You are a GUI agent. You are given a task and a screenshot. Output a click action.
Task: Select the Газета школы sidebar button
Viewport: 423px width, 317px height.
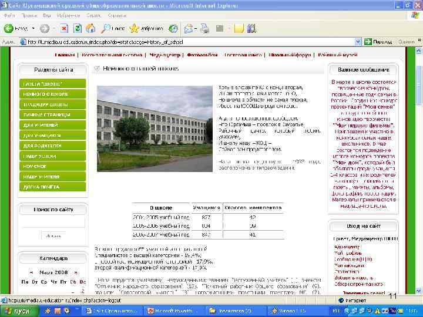pos(53,84)
